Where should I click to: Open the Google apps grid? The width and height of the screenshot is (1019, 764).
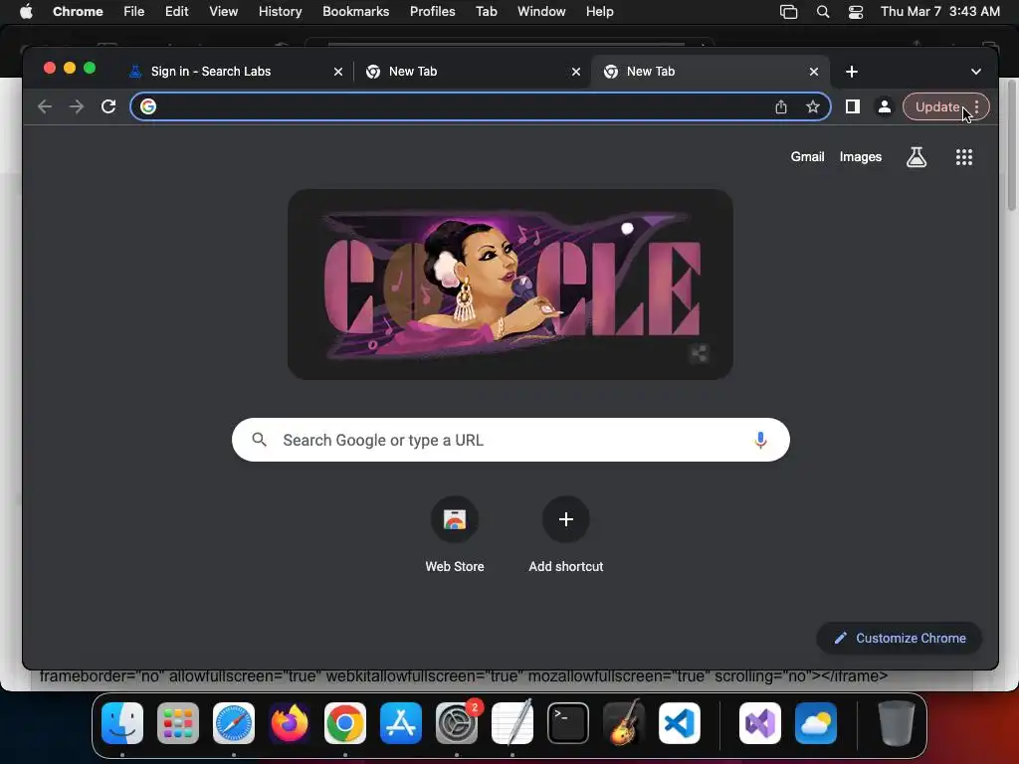[963, 156]
